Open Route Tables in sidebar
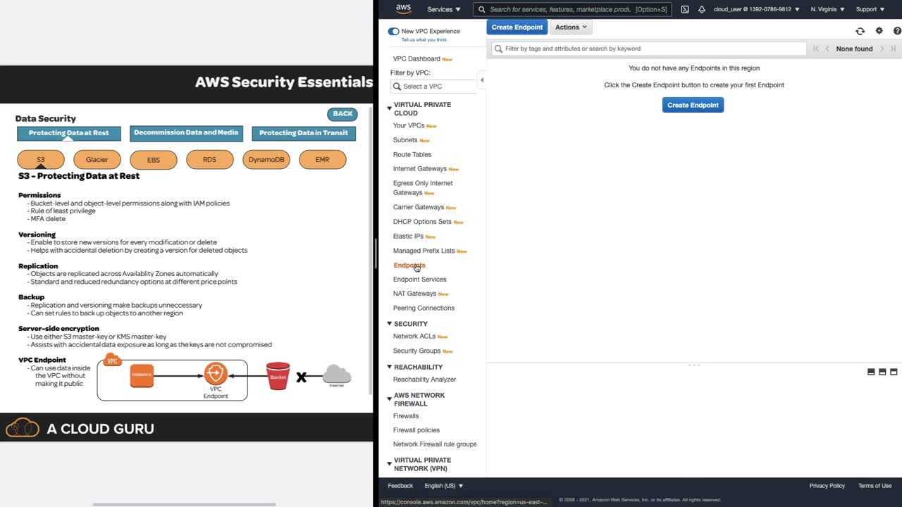The height and width of the screenshot is (507, 902). click(412, 154)
